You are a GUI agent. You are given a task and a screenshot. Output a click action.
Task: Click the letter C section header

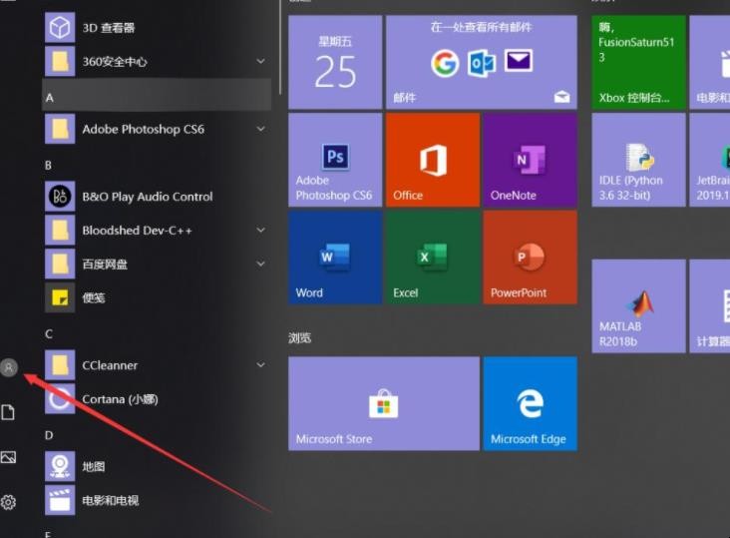[x=49, y=334]
